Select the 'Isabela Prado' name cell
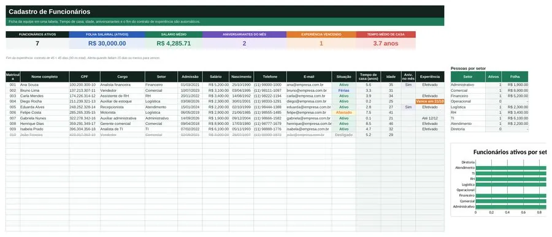 pos(44,129)
